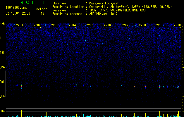184x117 pixels.
Task: Click the 1.0 kHz axis label
Action: coord(2,53)
